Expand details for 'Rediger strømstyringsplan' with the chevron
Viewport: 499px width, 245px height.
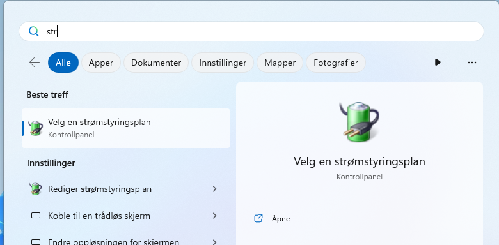[x=214, y=189]
